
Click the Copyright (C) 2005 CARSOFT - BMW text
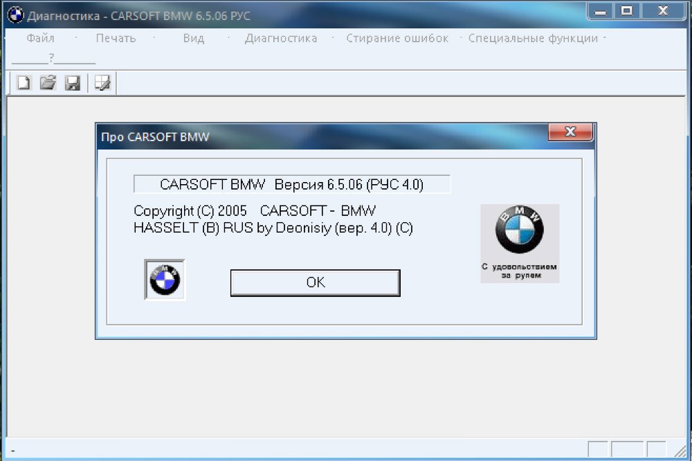(x=255, y=211)
